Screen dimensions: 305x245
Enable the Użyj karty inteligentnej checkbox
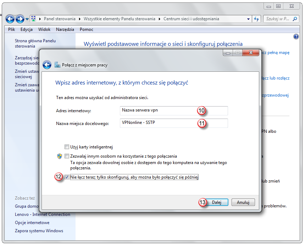click(67, 147)
